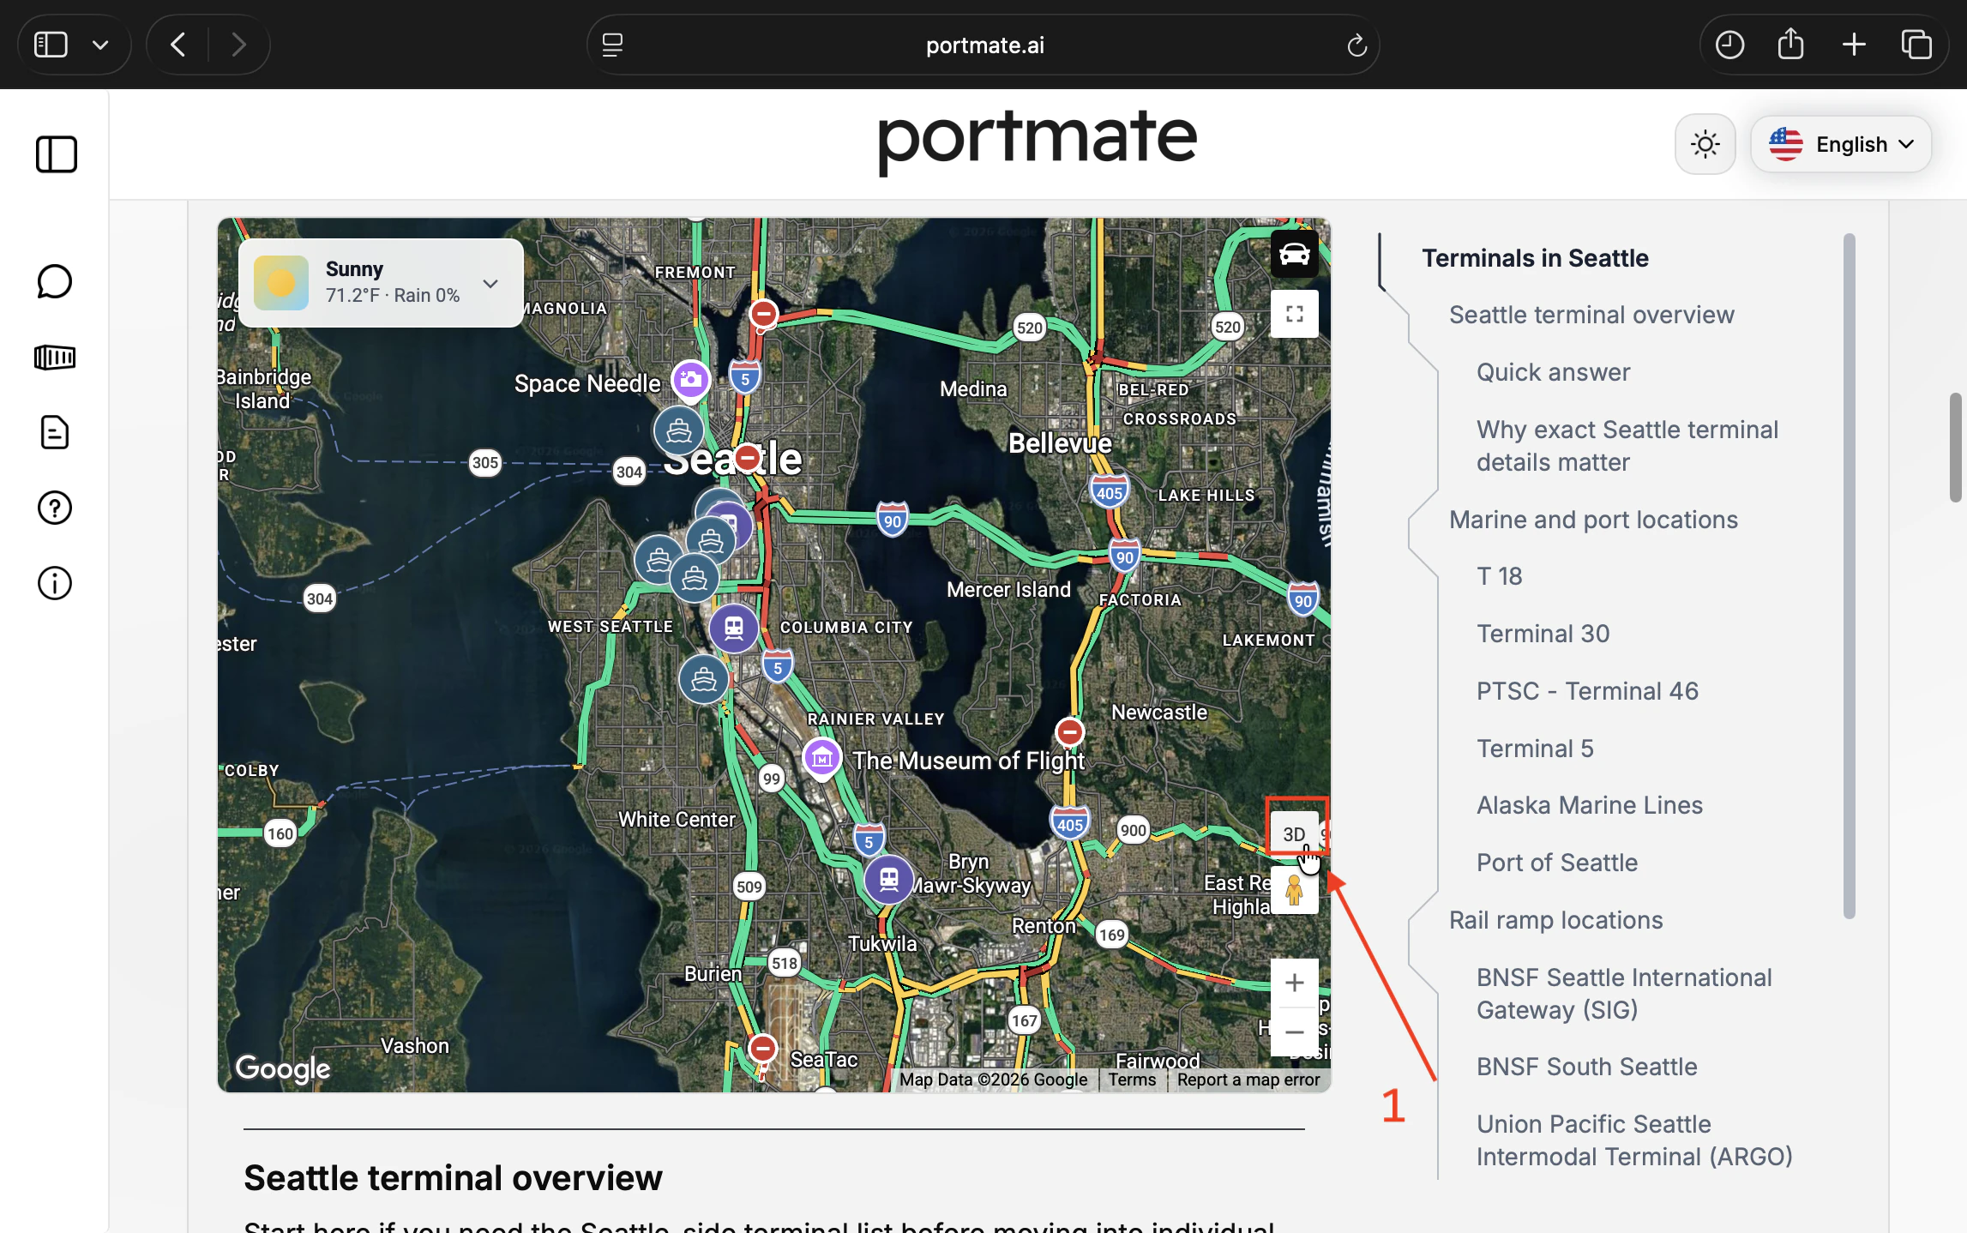The height and width of the screenshot is (1233, 1967).
Task: Open the help question mark icon
Action: [55, 508]
